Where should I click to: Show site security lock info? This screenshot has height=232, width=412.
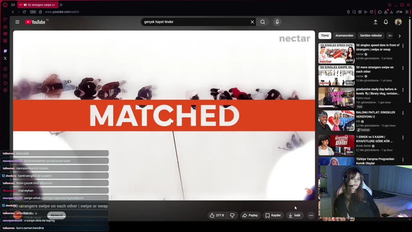[x=40, y=12]
